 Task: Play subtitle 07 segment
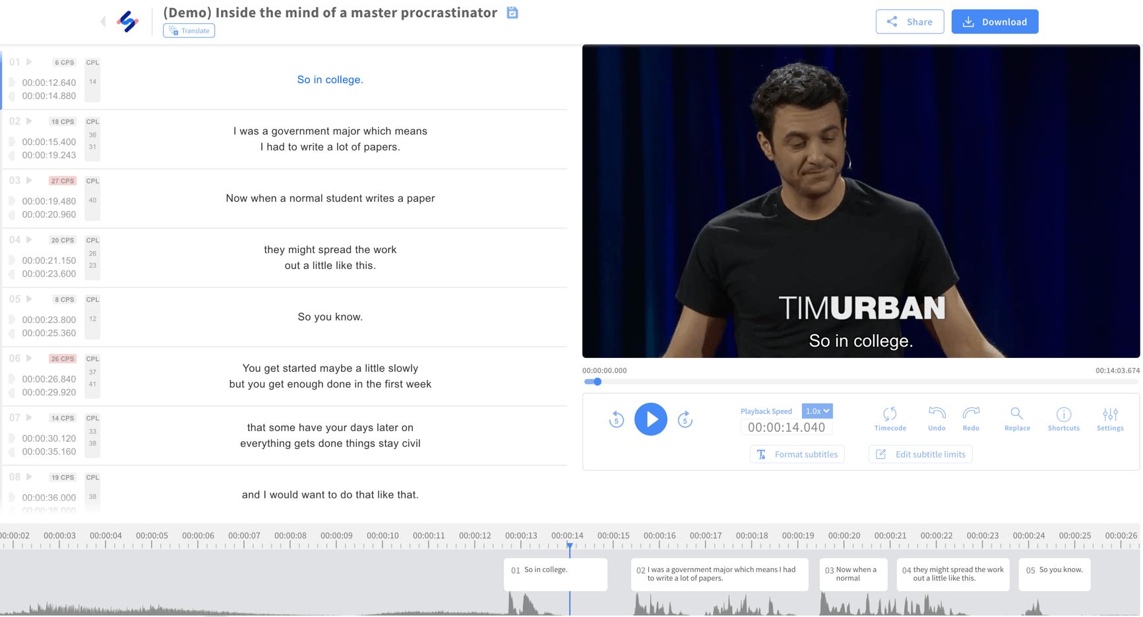pos(29,418)
